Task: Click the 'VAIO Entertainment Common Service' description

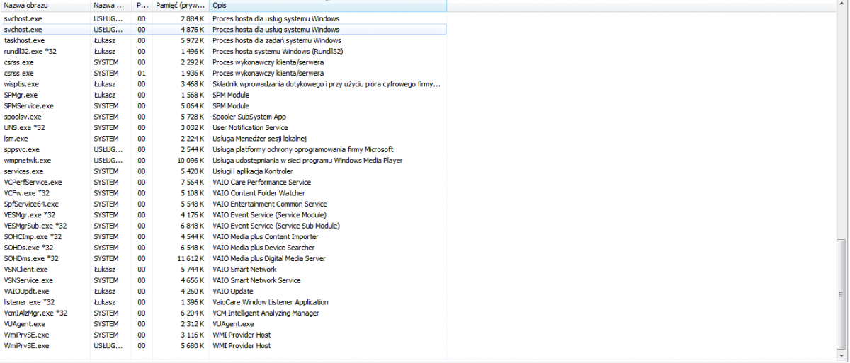Action: tap(270, 204)
